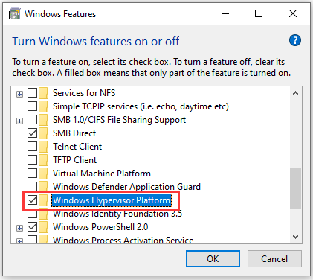
Task: Expand the Windows PowerShell 2.0 node
Action: (x=19, y=228)
